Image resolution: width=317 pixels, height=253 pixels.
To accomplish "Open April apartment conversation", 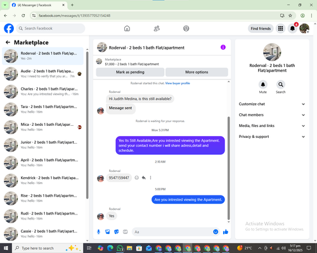I will point(42,163).
